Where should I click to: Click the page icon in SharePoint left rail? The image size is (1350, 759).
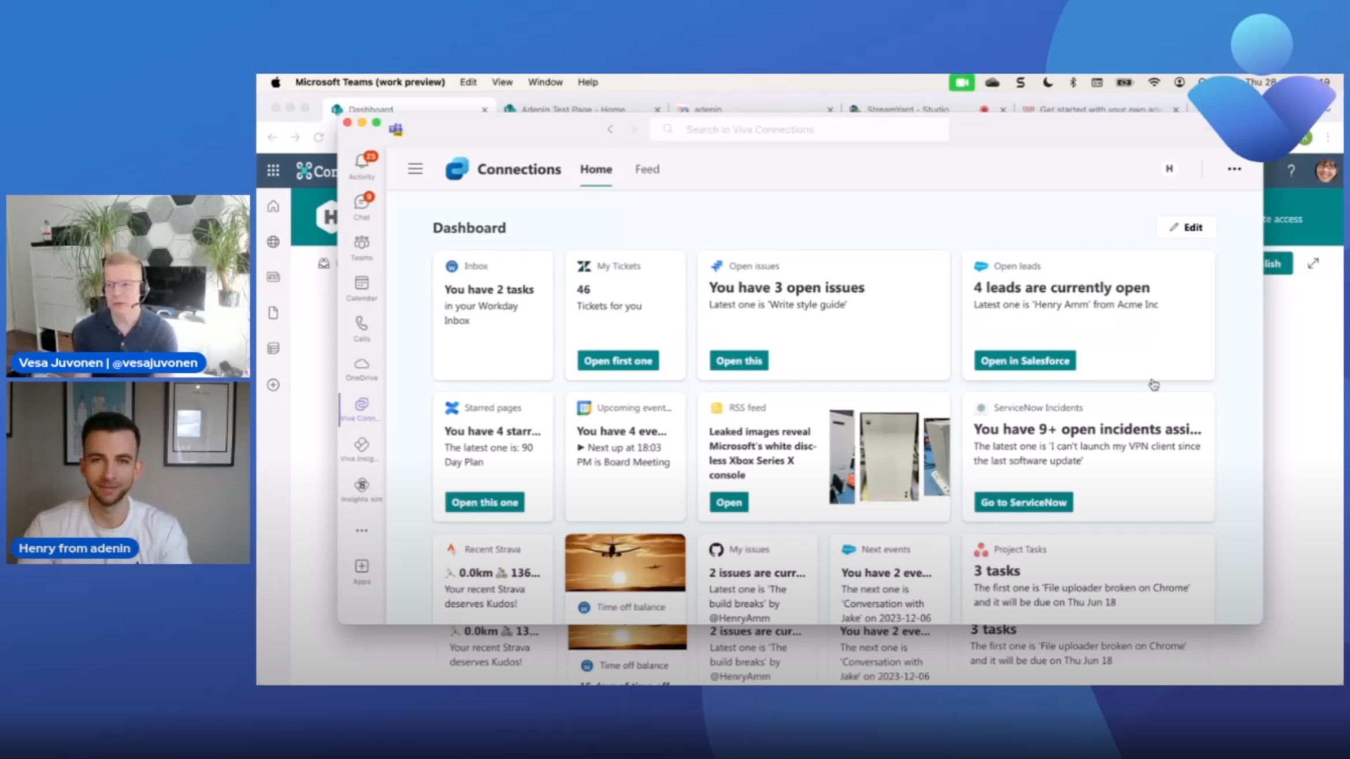pos(273,312)
